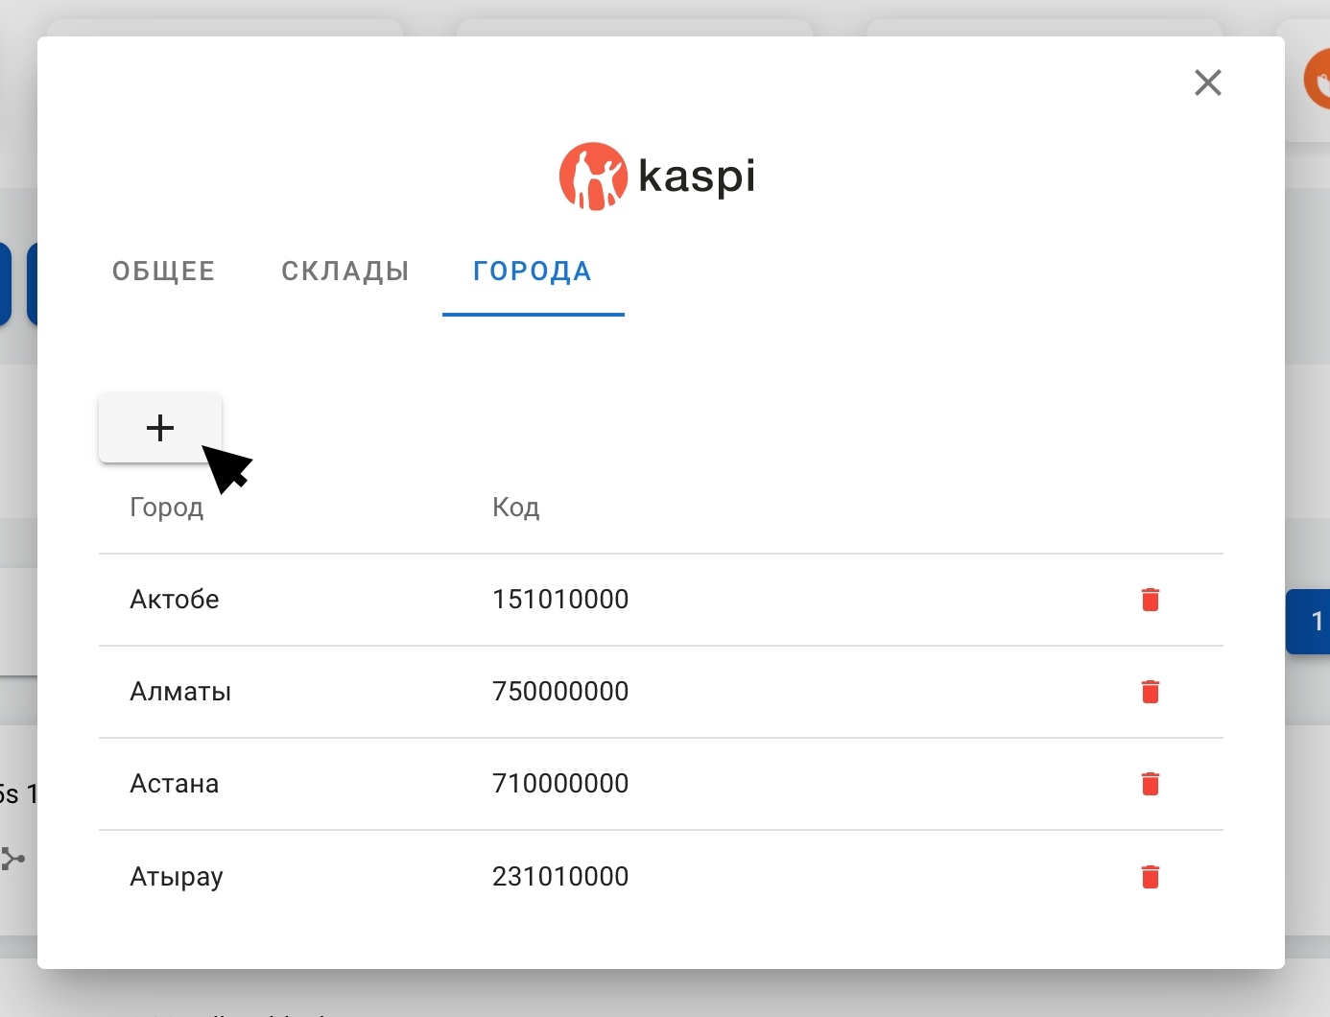Select the ГОРОДА tab
Screen dimensions: 1330x1017
533,272
